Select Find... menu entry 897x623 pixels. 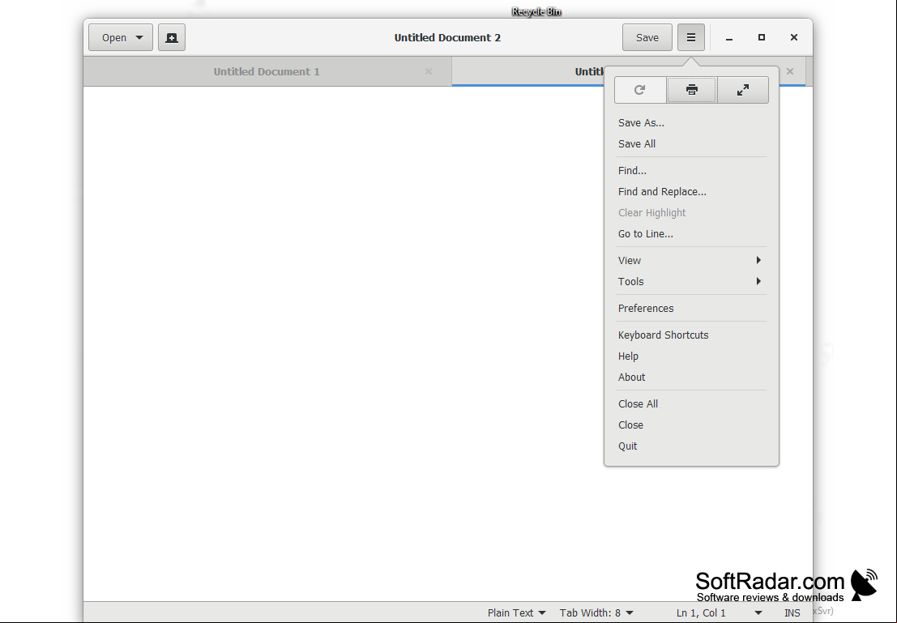692,170
